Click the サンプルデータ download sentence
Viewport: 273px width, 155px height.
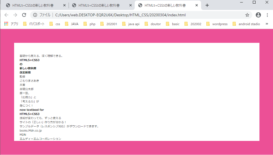(59, 126)
